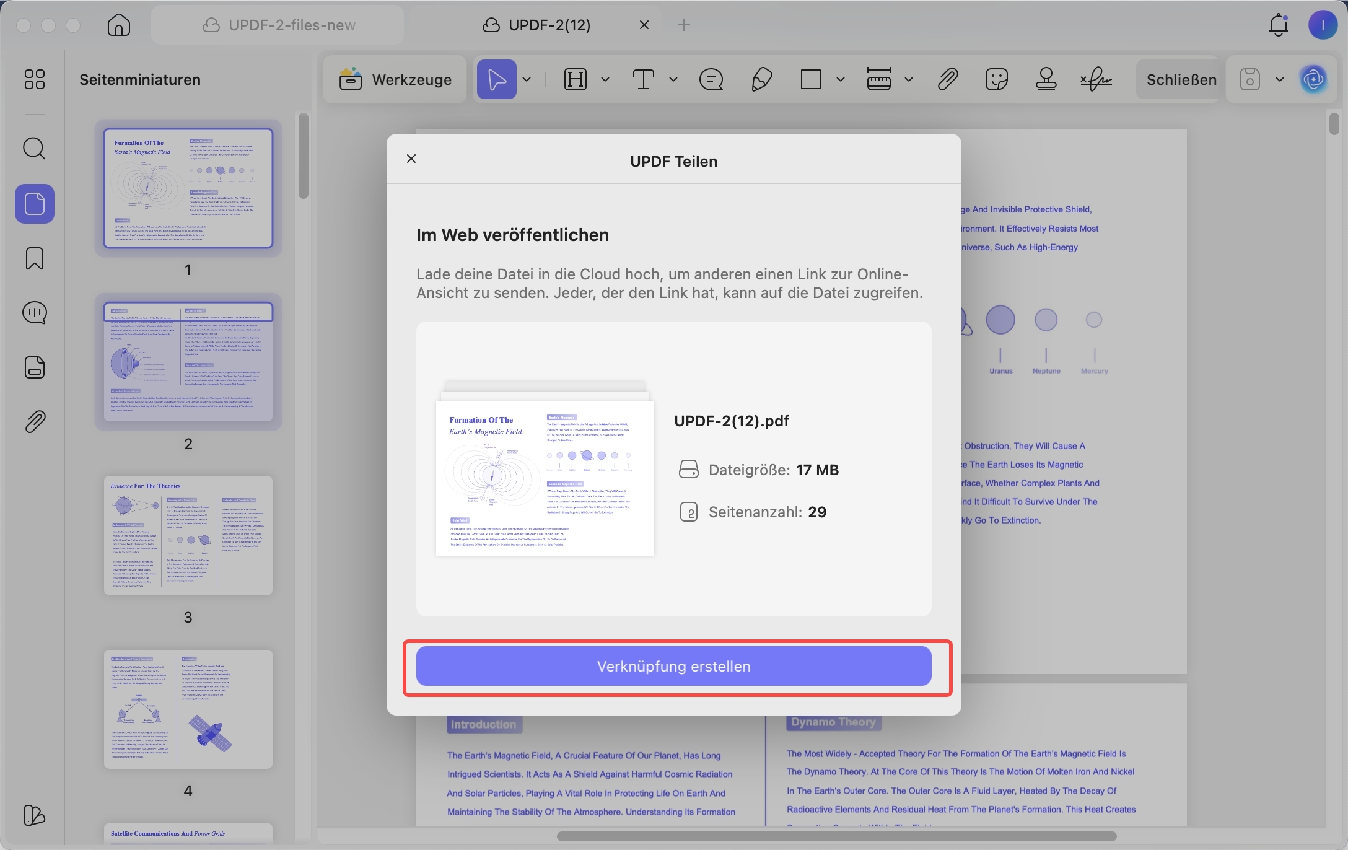
Task: Open the Werkzeuge menu
Action: pos(395,79)
